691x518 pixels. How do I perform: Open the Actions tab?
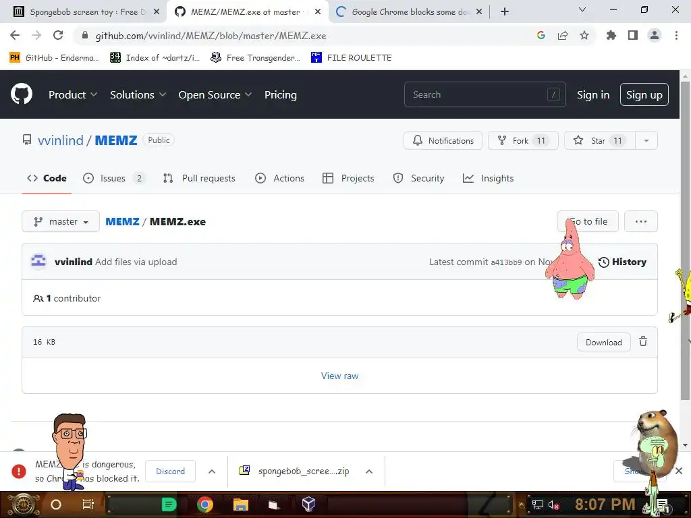tap(280, 178)
